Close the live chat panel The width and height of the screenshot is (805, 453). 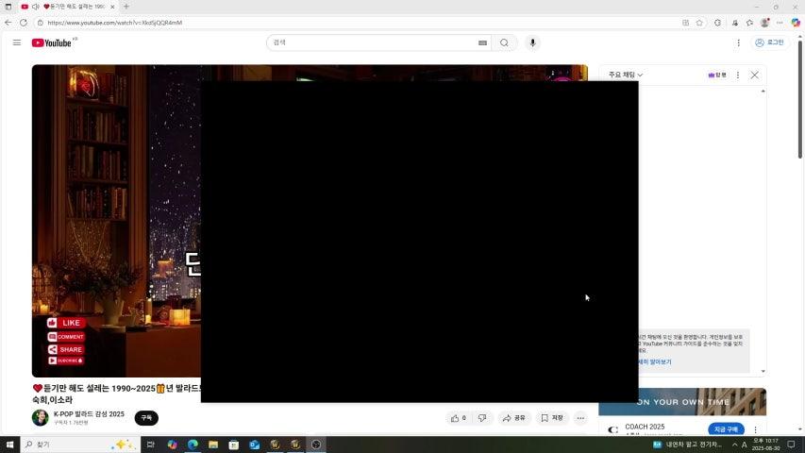[x=754, y=75]
